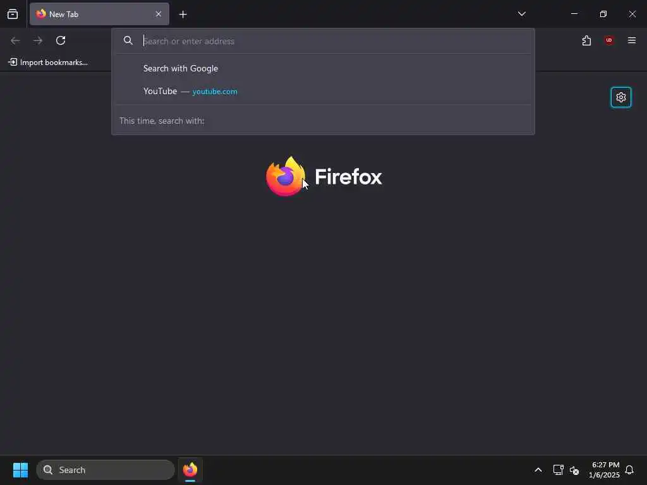
Task: Expand the list all tabs chevron
Action: (521, 14)
